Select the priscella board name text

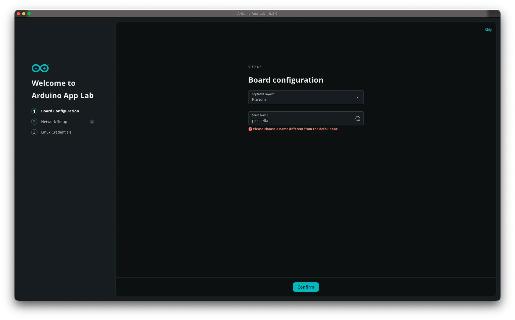coord(260,121)
